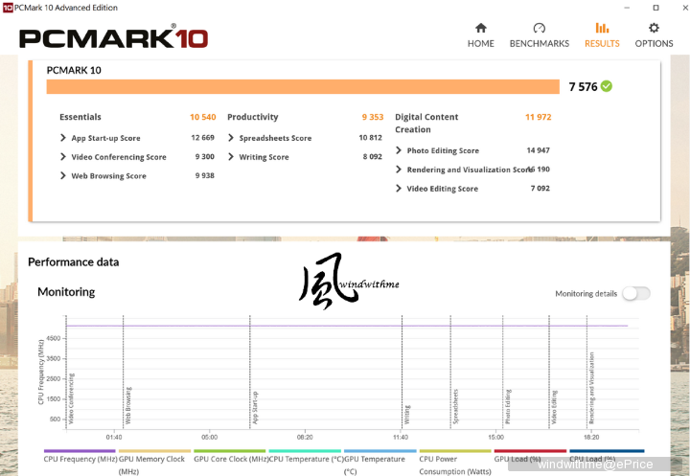This screenshot has width=690, height=476.
Task: Click the CPU Load dark blue legend
Action: click(x=607, y=451)
